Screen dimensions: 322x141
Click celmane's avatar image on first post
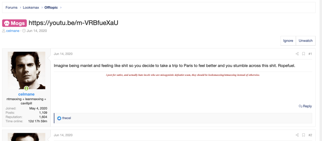(x=26, y=70)
